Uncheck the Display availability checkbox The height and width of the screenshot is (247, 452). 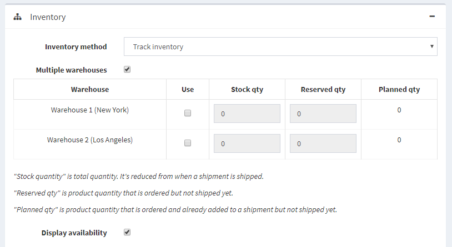click(127, 233)
